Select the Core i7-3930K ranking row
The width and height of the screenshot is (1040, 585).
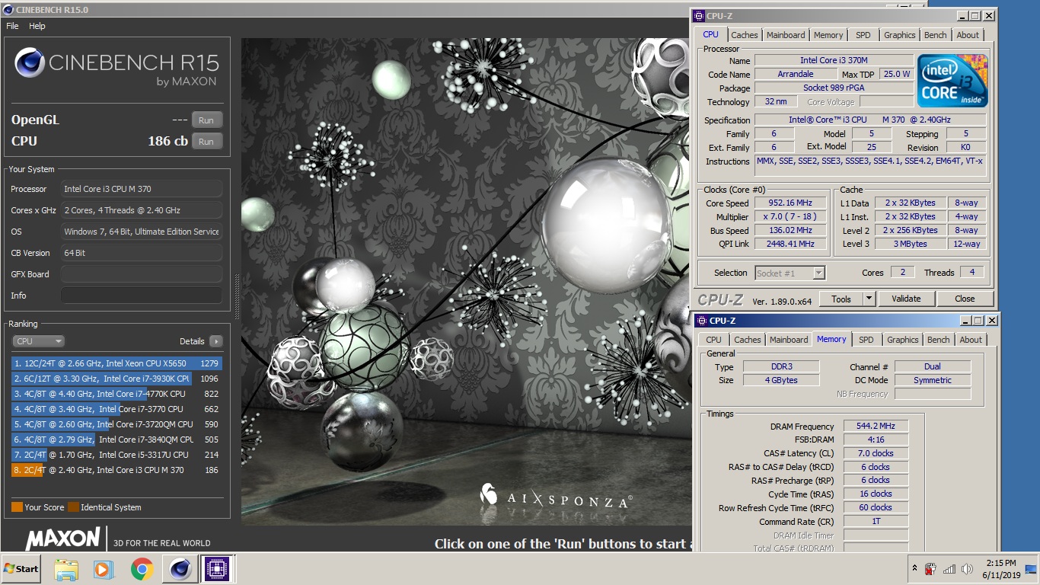pos(116,379)
